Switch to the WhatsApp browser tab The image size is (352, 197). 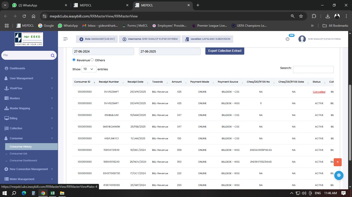pos(40,5)
